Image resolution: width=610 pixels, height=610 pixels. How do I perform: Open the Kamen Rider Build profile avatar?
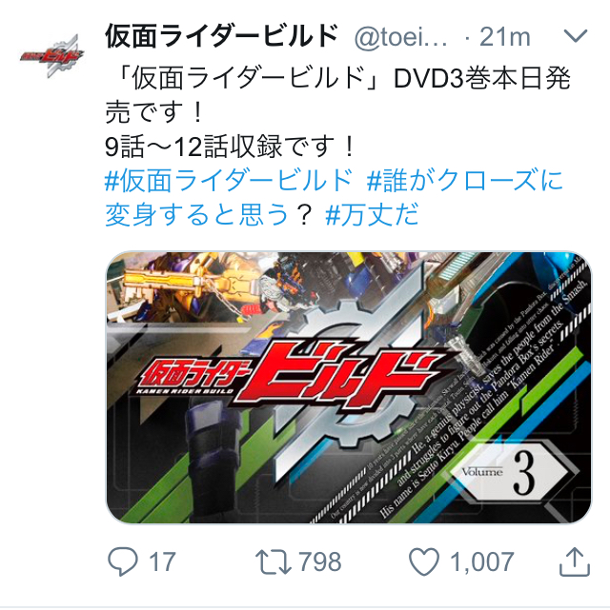point(51,56)
